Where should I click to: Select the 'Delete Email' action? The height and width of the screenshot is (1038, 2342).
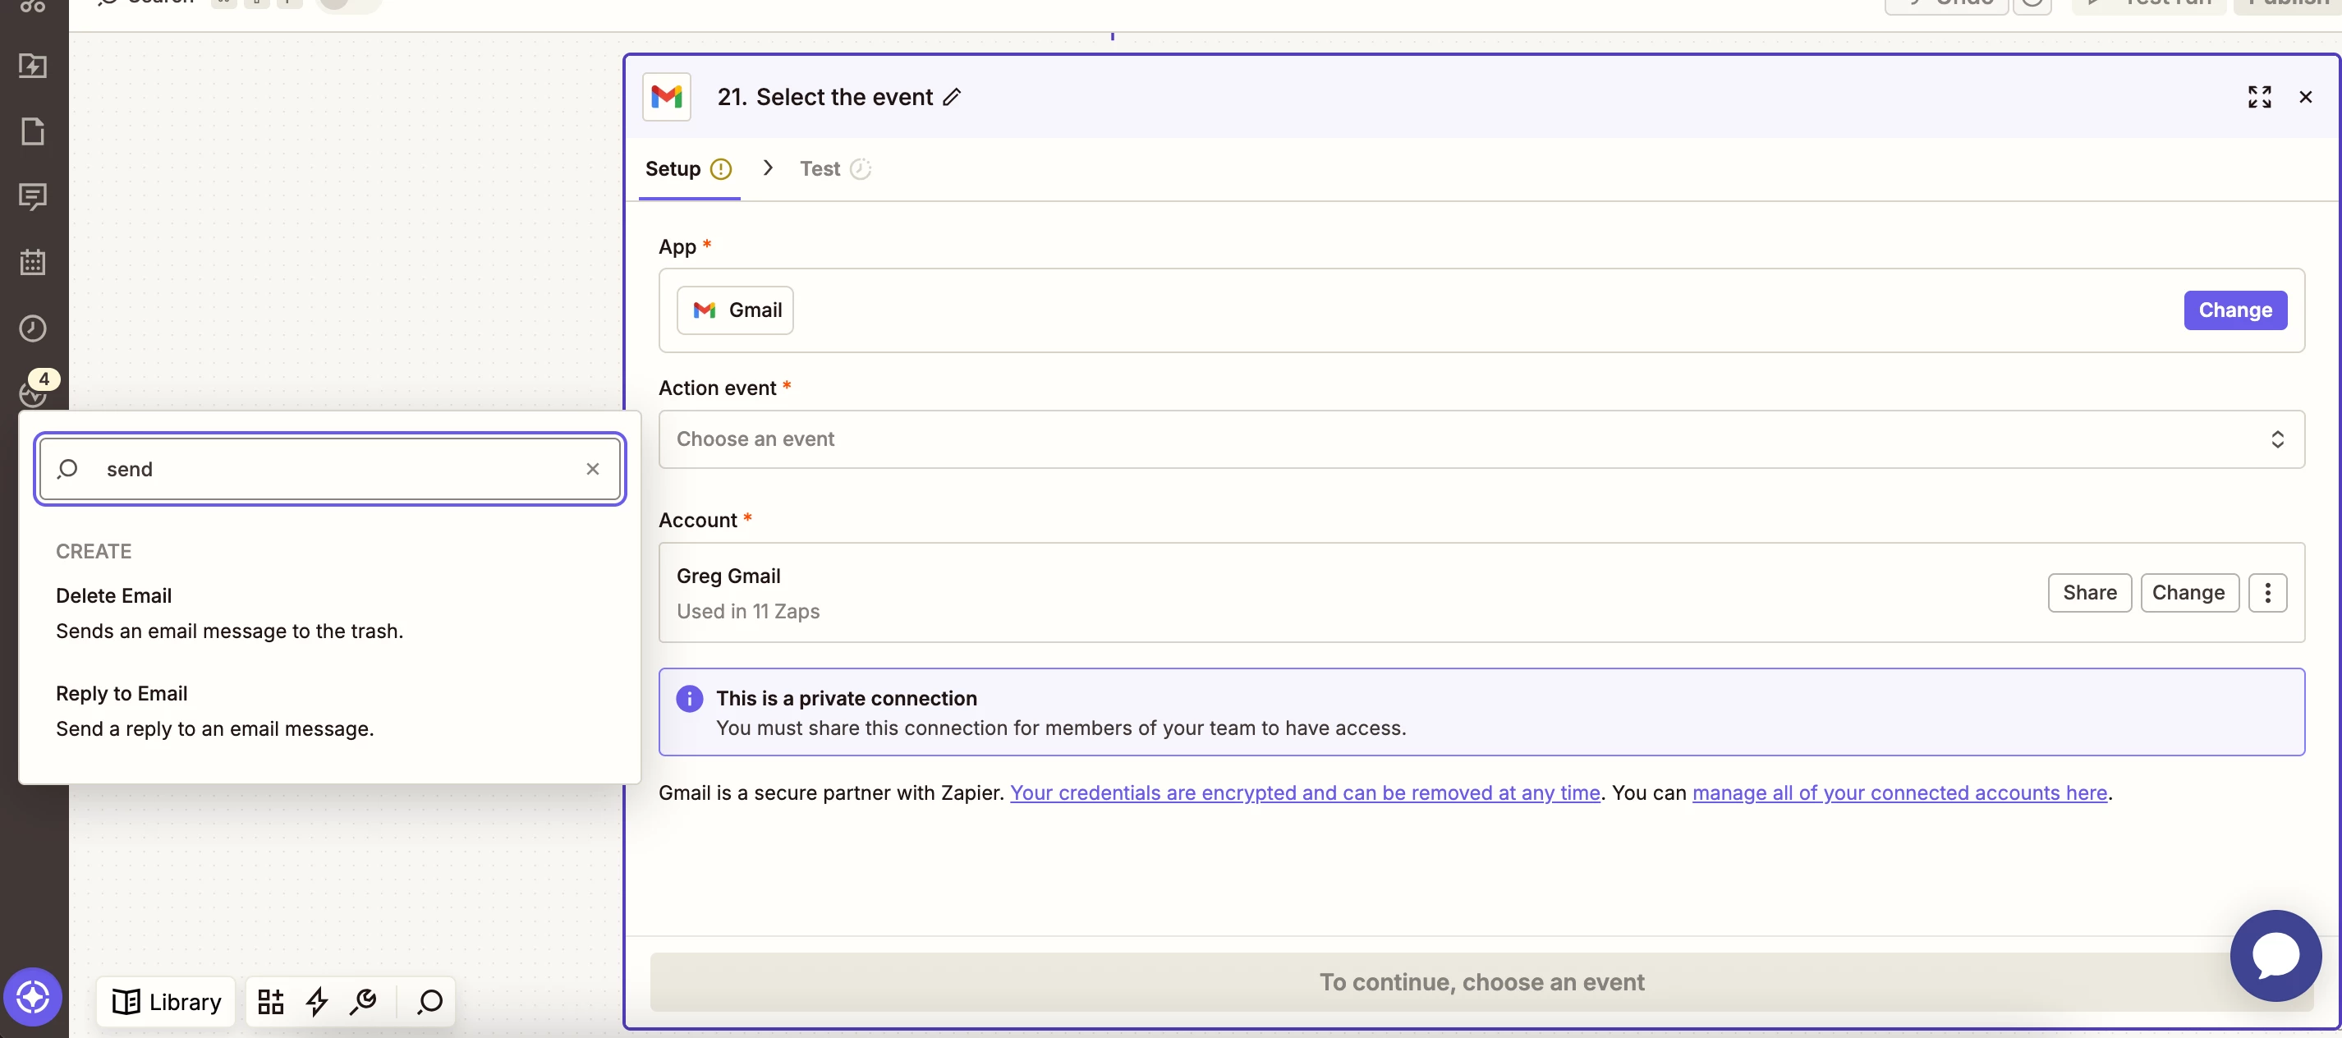point(113,595)
